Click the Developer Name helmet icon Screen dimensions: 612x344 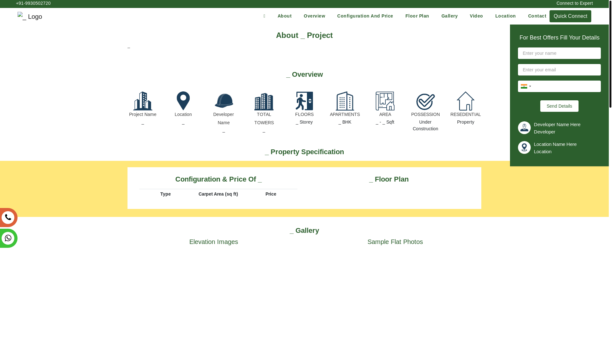tap(224, 101)
